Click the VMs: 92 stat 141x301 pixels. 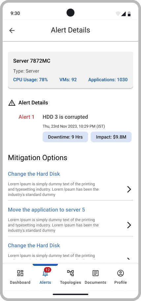[68, 80]
